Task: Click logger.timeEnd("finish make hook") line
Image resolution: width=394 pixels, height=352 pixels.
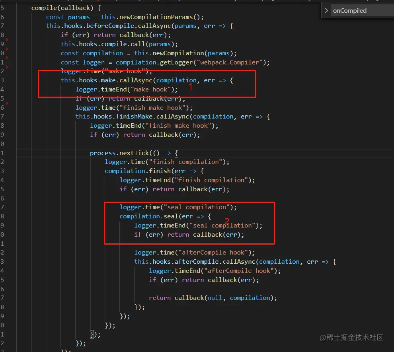Action: 154,126
